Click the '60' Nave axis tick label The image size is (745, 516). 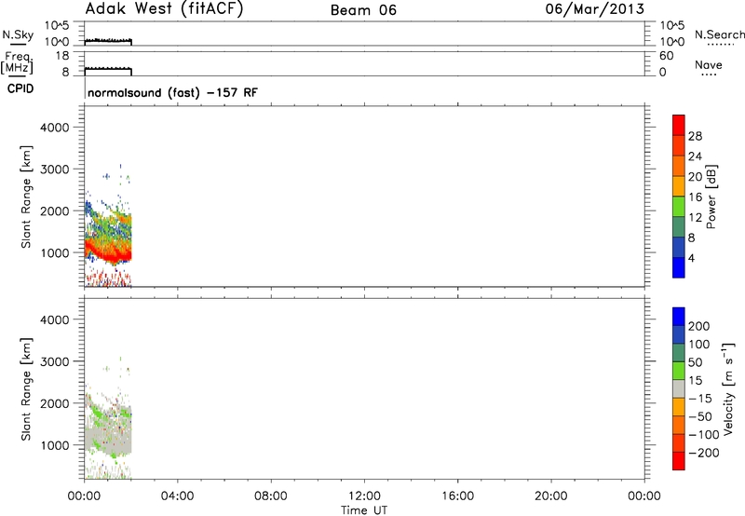[x=666, y=56]
